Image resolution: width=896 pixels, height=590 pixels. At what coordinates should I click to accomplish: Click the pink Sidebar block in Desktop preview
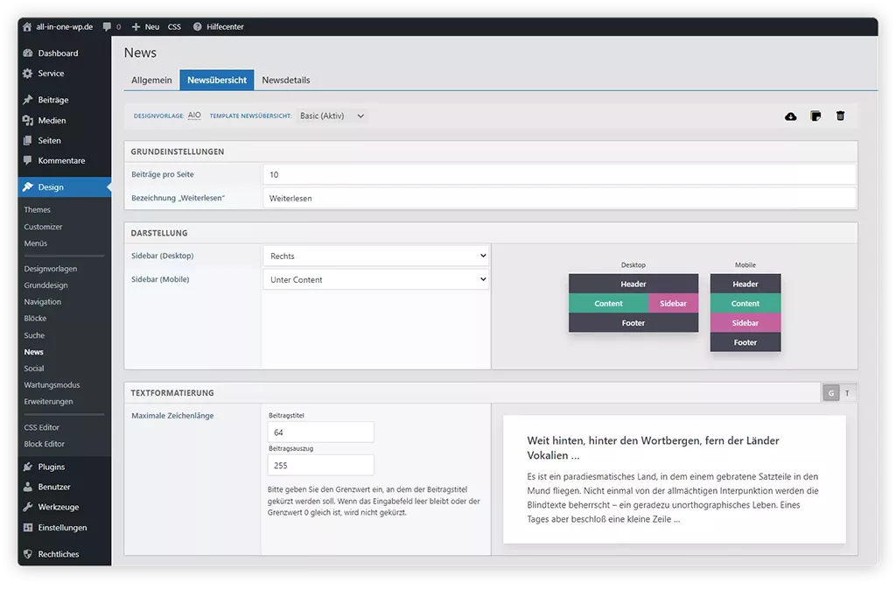click(673, 304)
